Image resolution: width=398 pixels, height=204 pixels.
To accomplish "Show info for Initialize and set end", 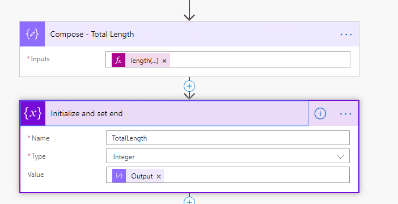I will (x=320, y=113).
